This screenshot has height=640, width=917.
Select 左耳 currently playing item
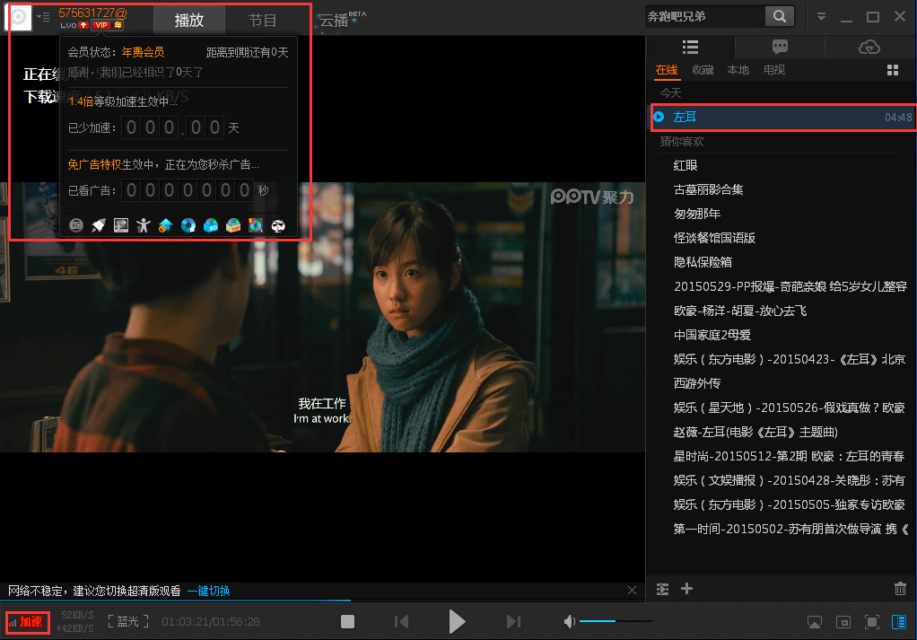[x=782, y=117]
